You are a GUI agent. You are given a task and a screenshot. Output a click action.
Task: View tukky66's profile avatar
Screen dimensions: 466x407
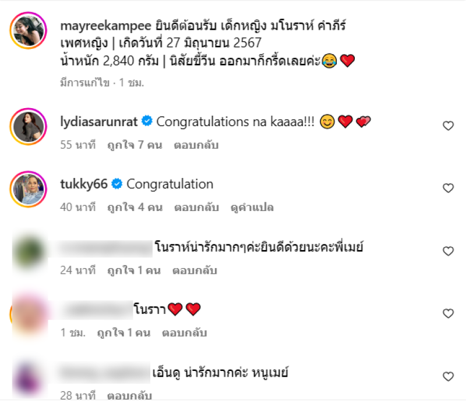[x=29, y=190]
